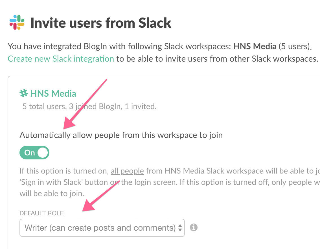Click the 'Invite users from Slack' heading

point(101,23)
